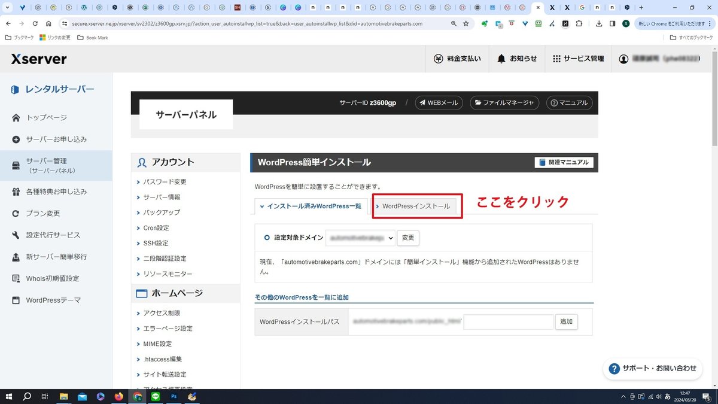Screen dimensions: 718x404
Task: Open a new browser tab with plus
Action: coord(641,8)
